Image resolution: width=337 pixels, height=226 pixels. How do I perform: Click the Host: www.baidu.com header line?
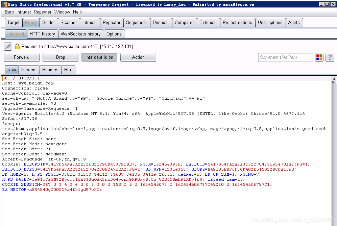pos(28,83)
